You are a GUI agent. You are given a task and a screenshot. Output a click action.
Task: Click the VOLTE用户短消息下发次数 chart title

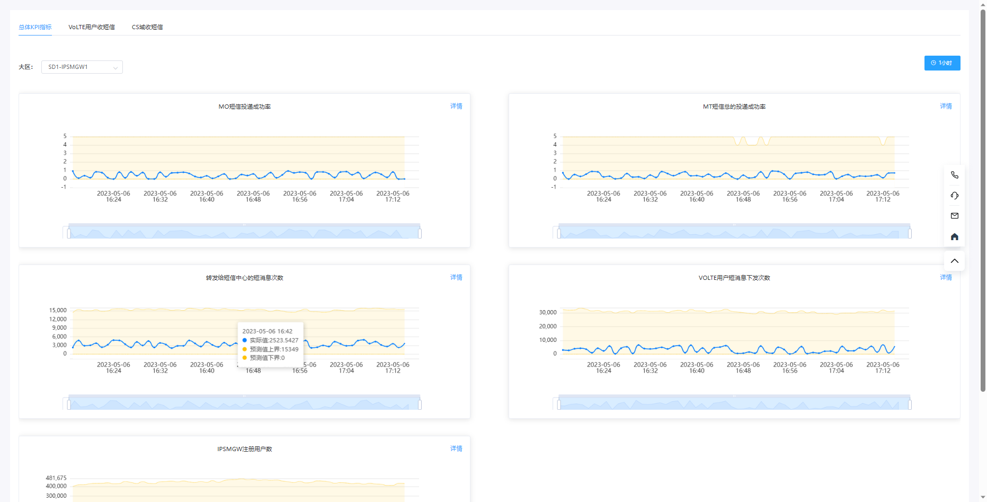click(734, 278)
